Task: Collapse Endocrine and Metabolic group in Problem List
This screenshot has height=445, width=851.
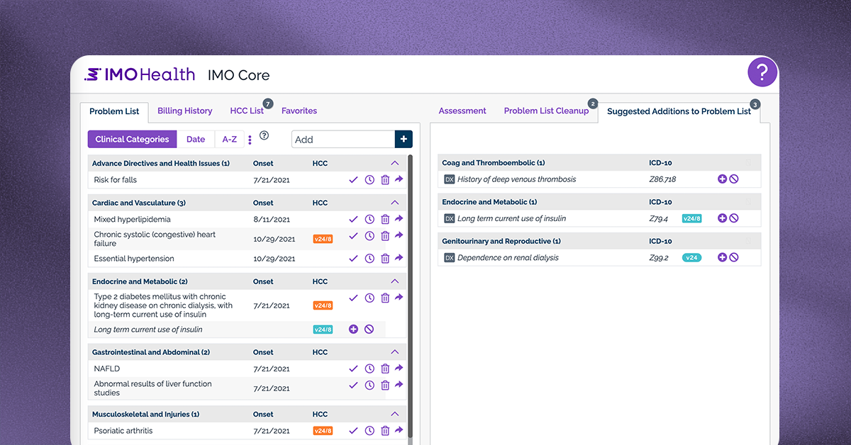Action: [395, 282]
